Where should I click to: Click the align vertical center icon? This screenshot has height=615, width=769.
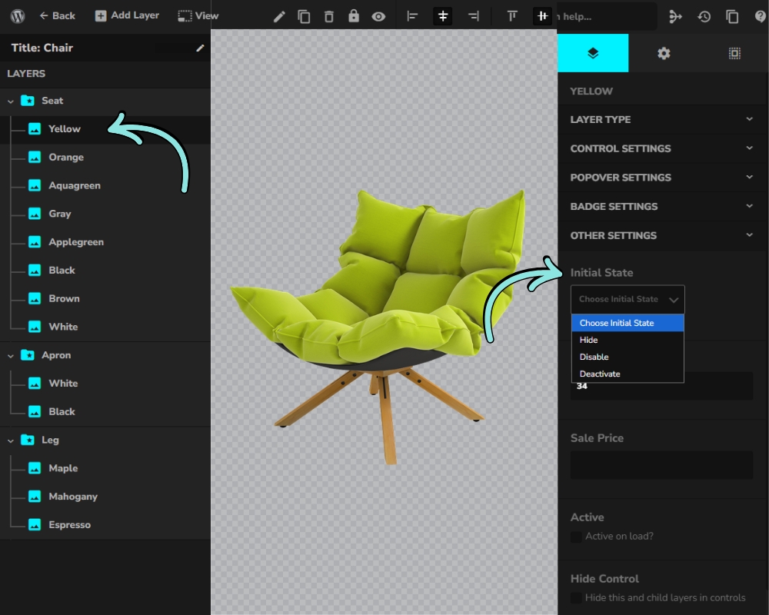click(x=542, y=16)
